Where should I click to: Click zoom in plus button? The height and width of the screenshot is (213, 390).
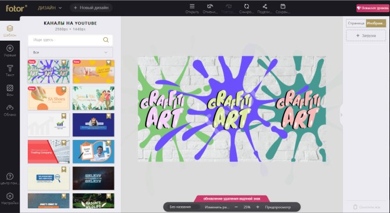258,207
